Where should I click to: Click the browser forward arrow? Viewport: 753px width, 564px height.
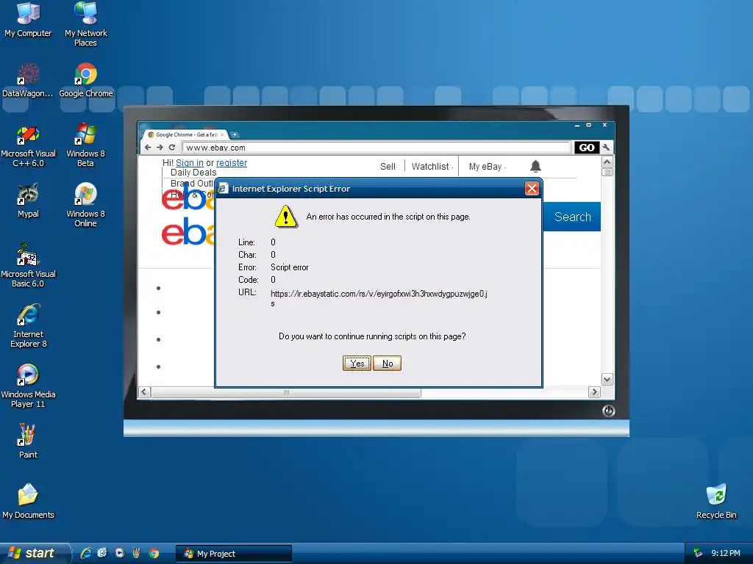pyautogui.click(x=160, y=147)
